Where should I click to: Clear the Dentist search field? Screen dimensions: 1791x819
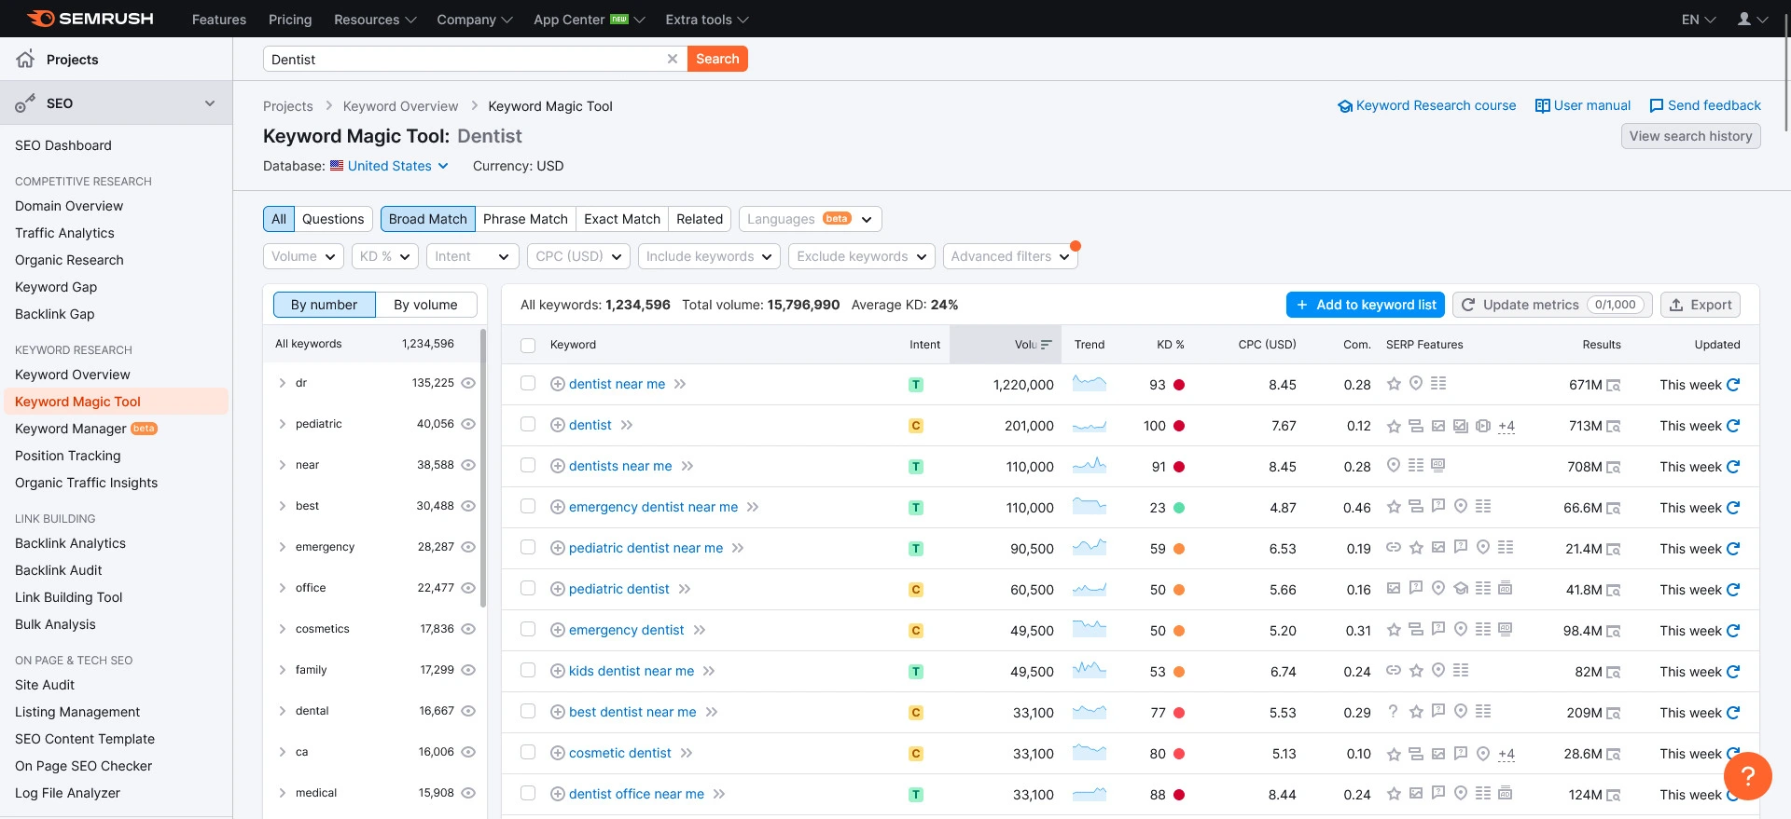(672, 59)
